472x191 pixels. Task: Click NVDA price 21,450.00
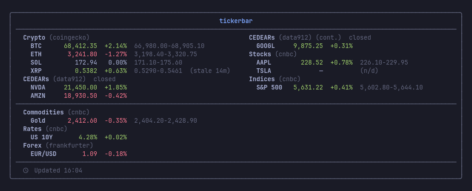coord(81,87)
